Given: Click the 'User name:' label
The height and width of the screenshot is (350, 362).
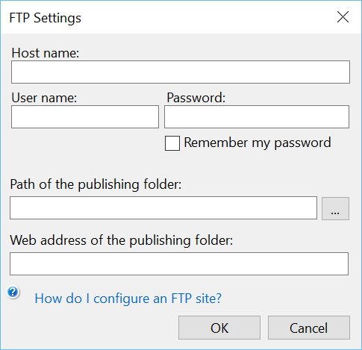Looking at the screenshot, I should (x=44, y=98).
